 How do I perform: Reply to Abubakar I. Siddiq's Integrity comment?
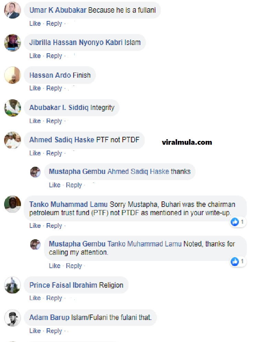click(x=54, y=121)
